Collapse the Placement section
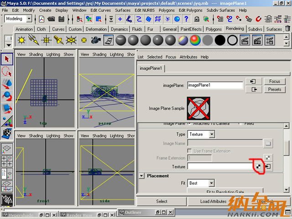292x219 pixels. click(141, 176)
